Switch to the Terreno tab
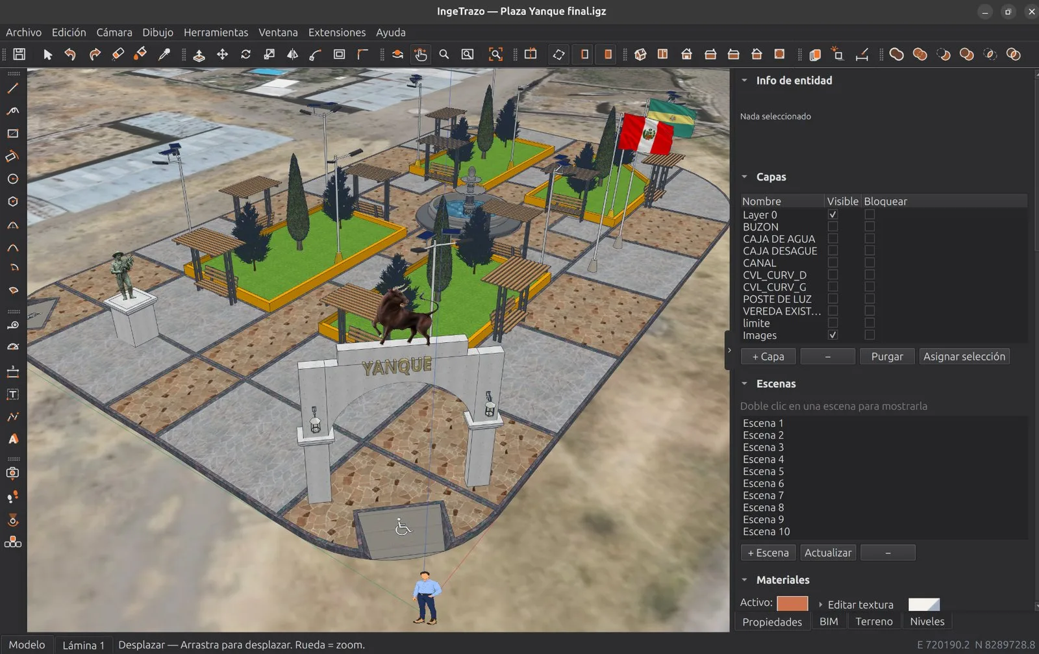The width and height of the screenshot is (1039, 654). (x=874, y=622)
